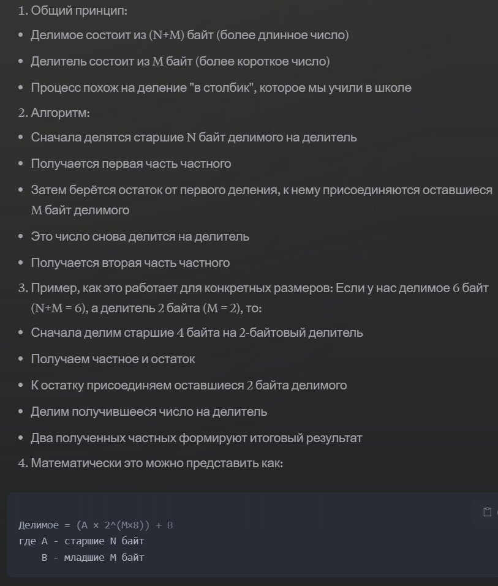Click the code line "B - младшие M байт"
Screen dimensions: 498x586
pyautogui.click(x=92, y=557)
